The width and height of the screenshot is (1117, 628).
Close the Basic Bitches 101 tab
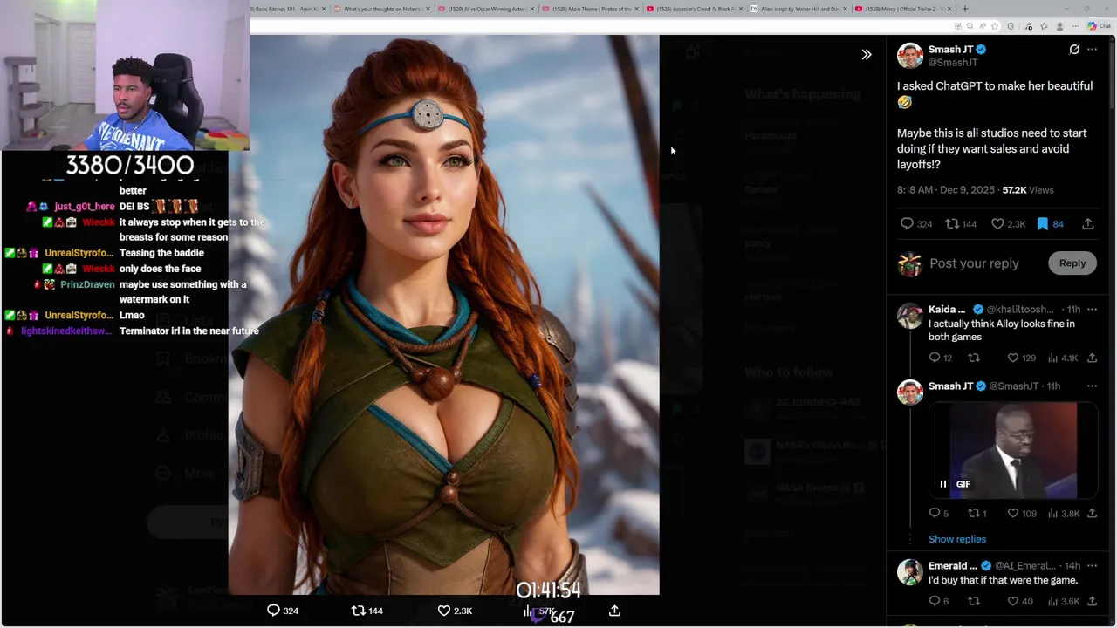coord(324,9)
